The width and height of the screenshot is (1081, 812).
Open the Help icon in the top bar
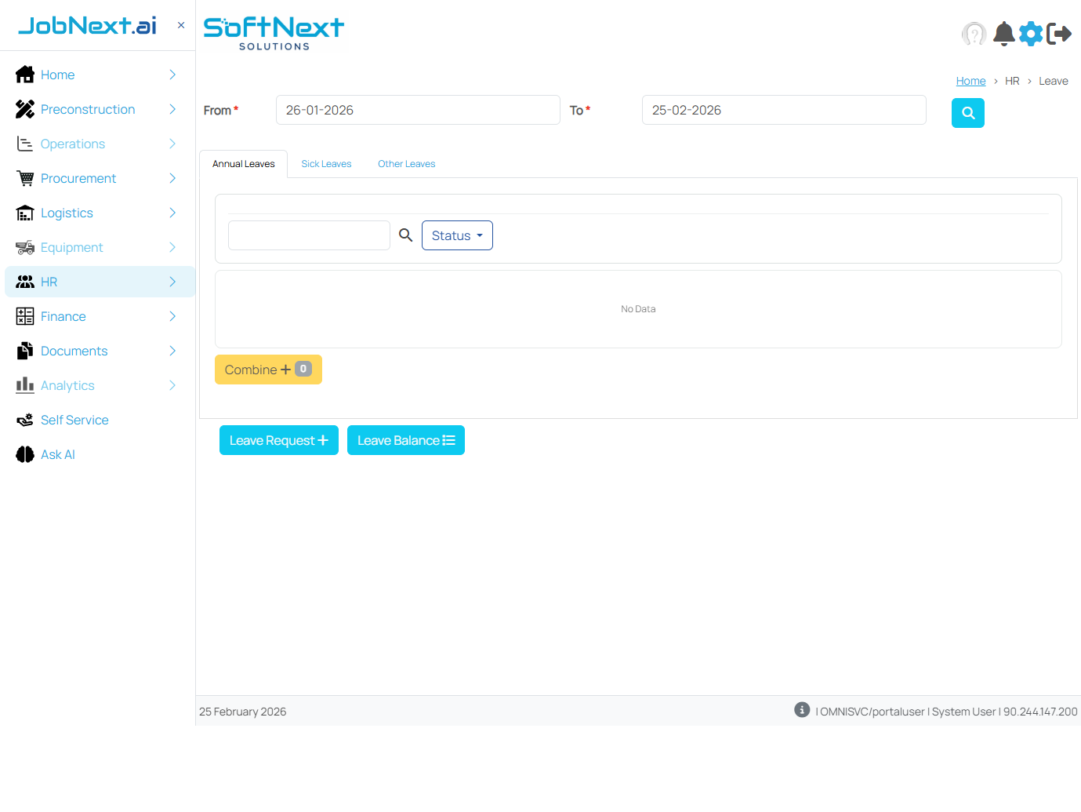tap(974, 34)
